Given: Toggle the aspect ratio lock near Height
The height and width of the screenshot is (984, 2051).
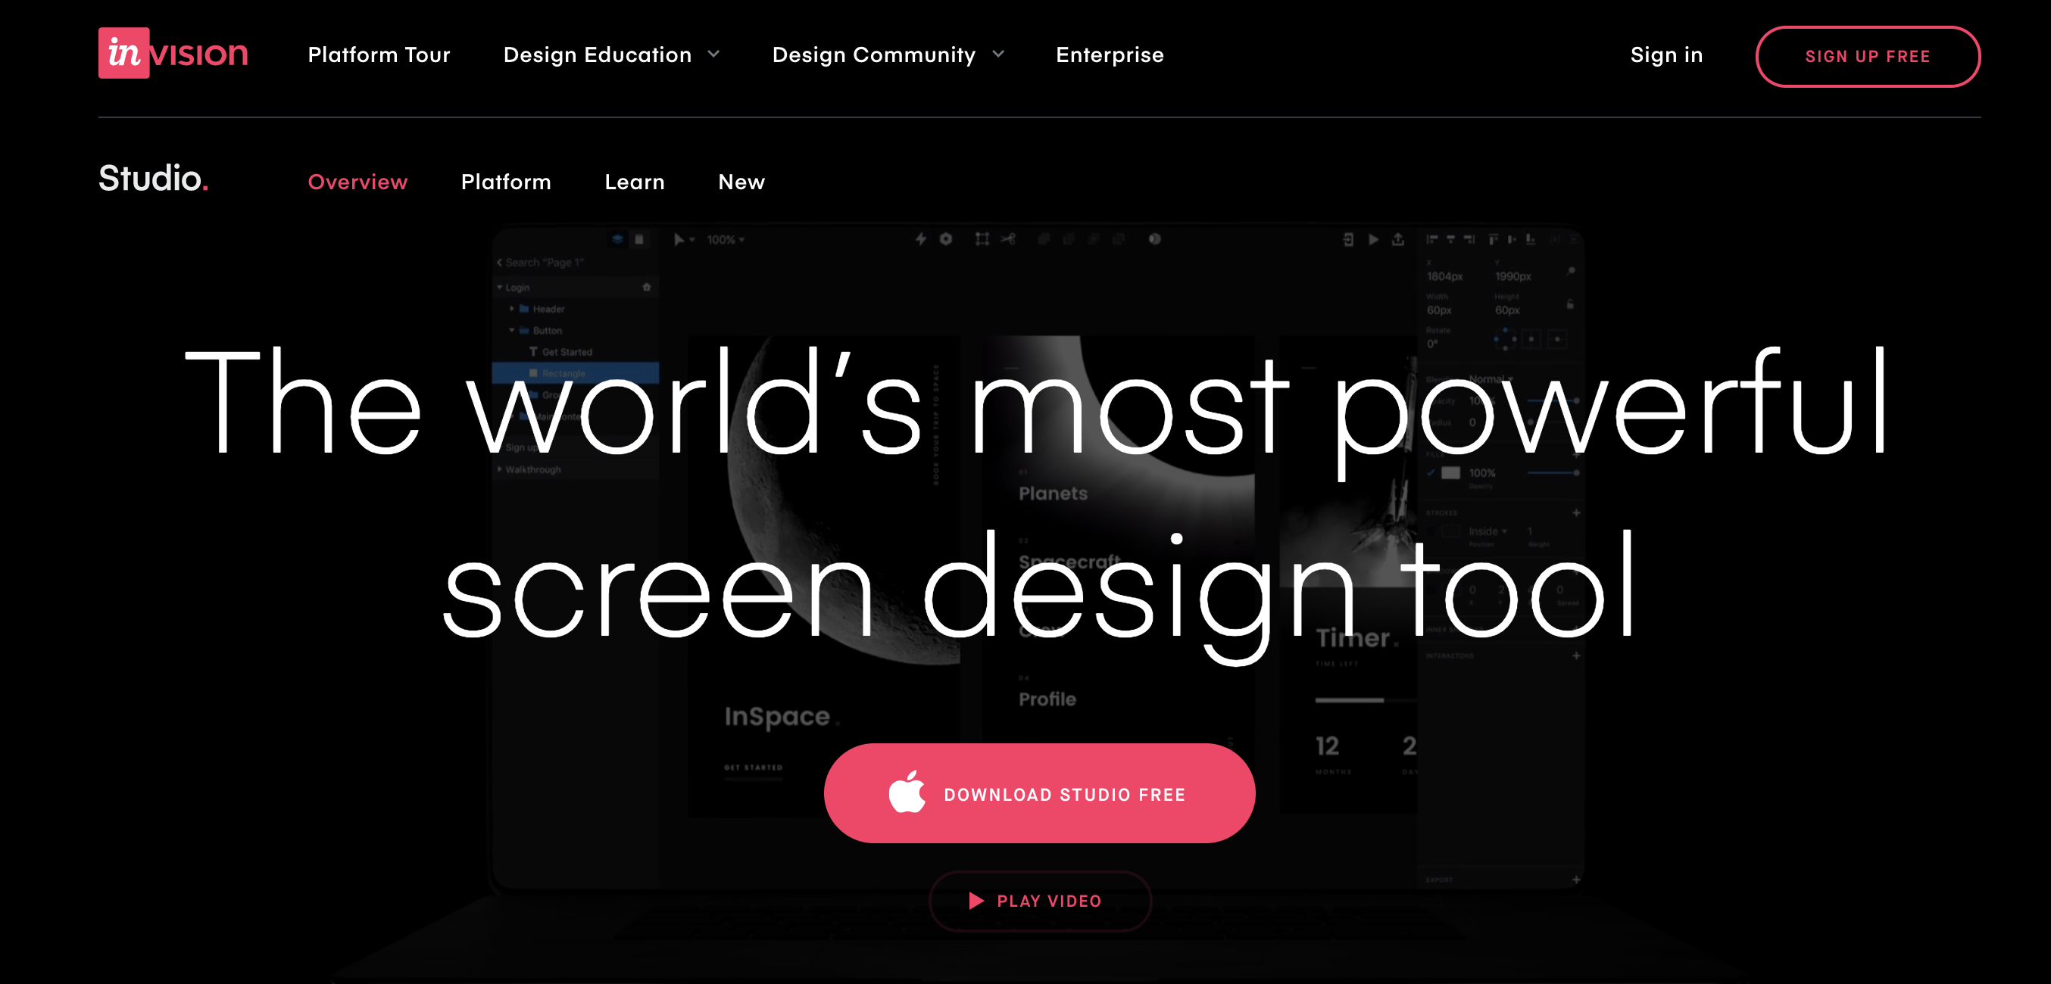Looking at the screenshot, I should click(x=1569, y=304).
